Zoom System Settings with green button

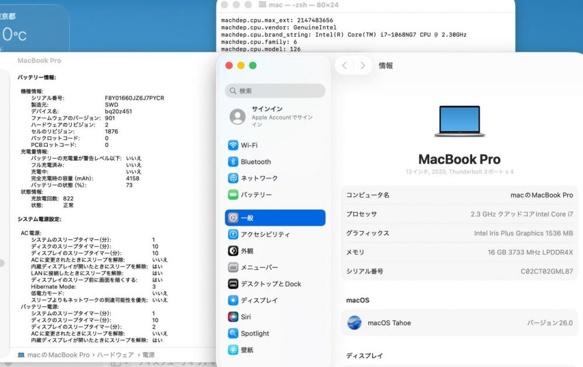[253, 66]
